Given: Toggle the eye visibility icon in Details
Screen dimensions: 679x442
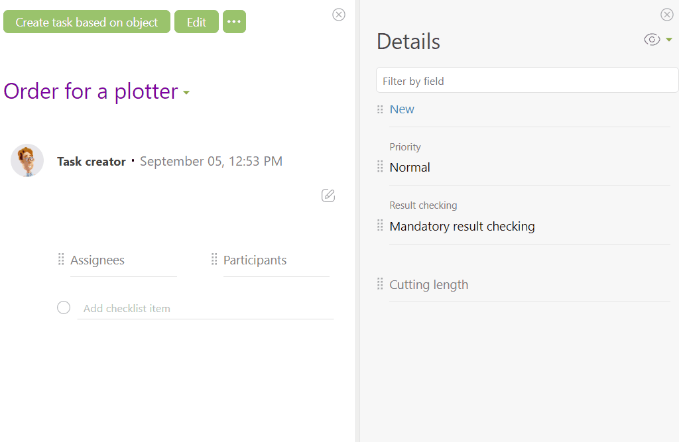Looking at the screenshot, I should pyautogui.click(x=652, y=39).
